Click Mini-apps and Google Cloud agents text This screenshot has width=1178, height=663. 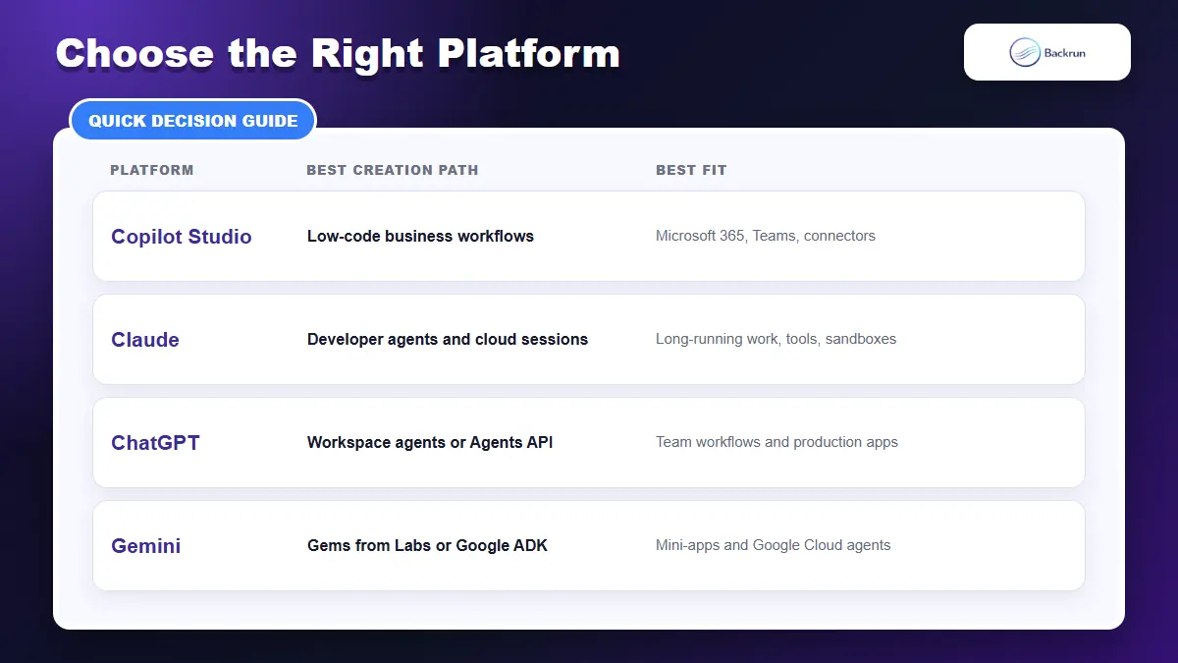click(774, 545)
